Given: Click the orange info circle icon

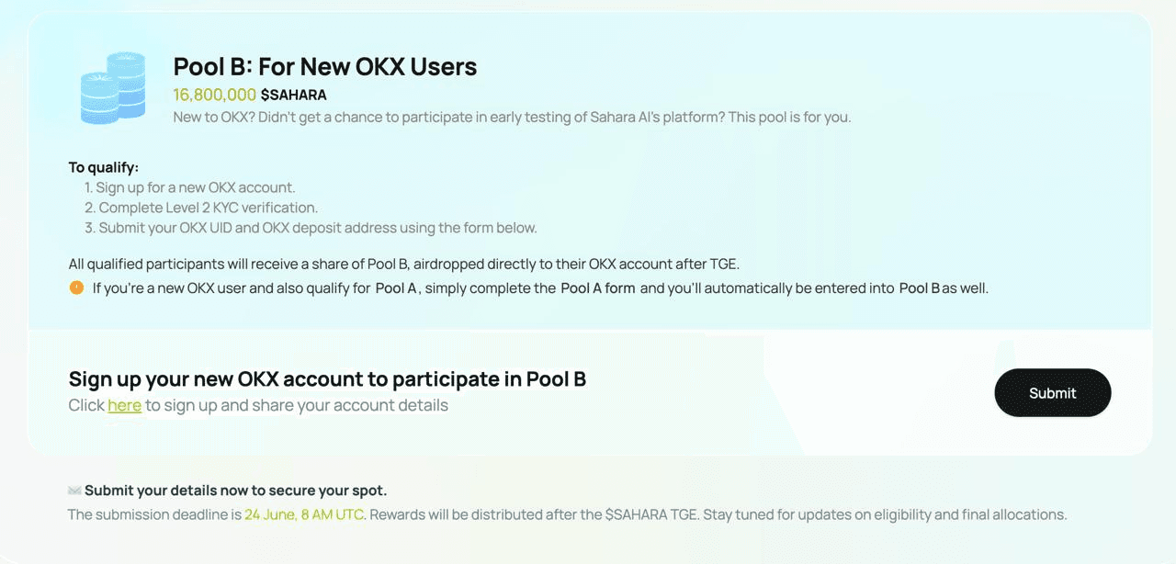Looking at the screenshot, I should [x=77, y=288].
